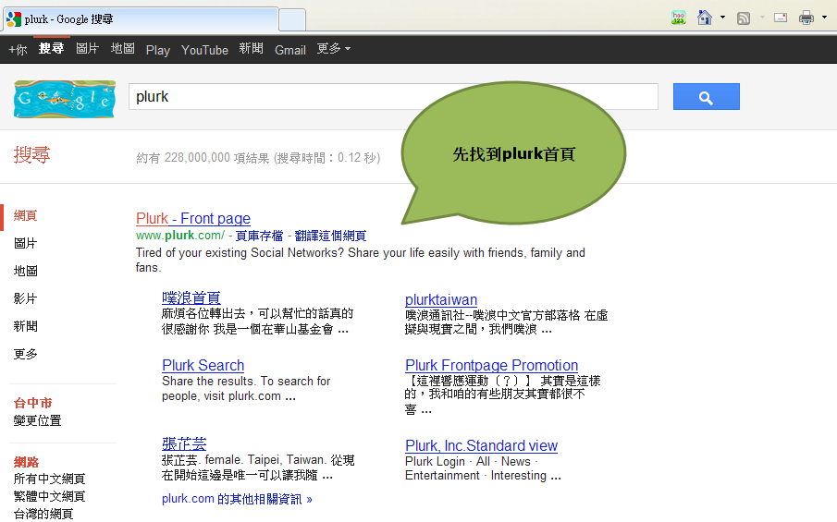This screenshot has width=837, height=522.
Task: Open 地圖 in the Google top bar
Action: (123, 49)
